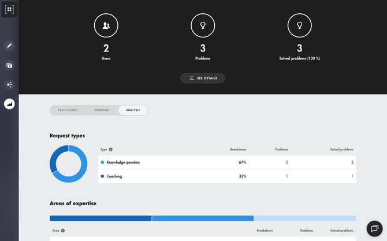Click the Knowledge question row label
The height and width of the screenshot is (241, 387).
click(x=123, y=162)
